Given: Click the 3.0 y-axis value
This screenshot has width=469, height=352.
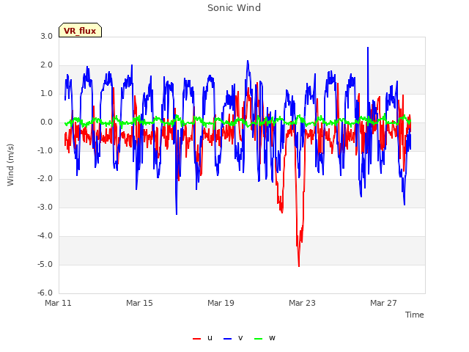Looking at the screenshot, I should pos(47,37).
